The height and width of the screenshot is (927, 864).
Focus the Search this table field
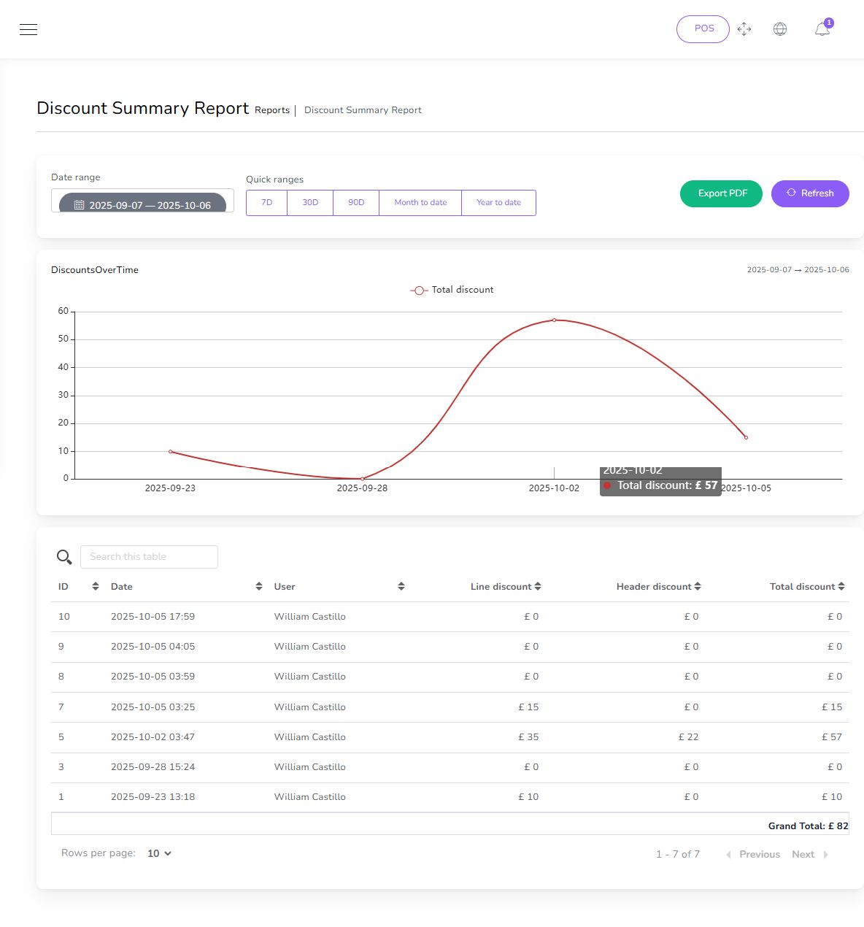pos(149,557)
